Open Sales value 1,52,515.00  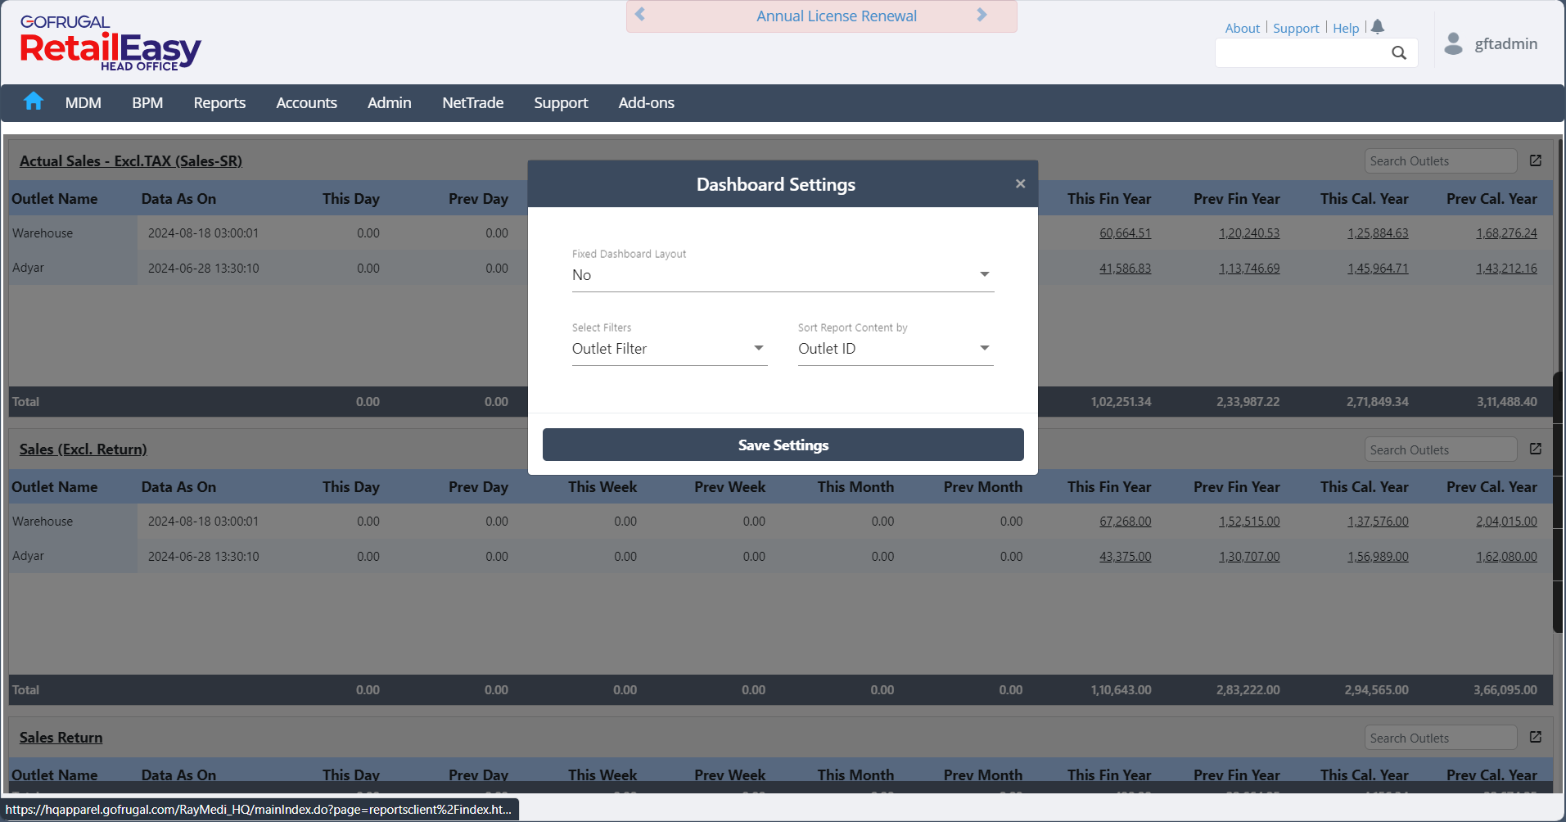point(1249,522)
